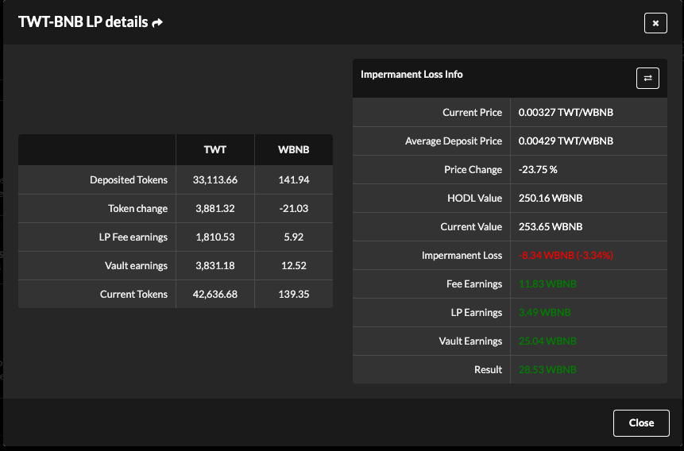Click the 42,636.68 current TWT value
The height and width of the screenshot is (451, 684).
(215, 294)
